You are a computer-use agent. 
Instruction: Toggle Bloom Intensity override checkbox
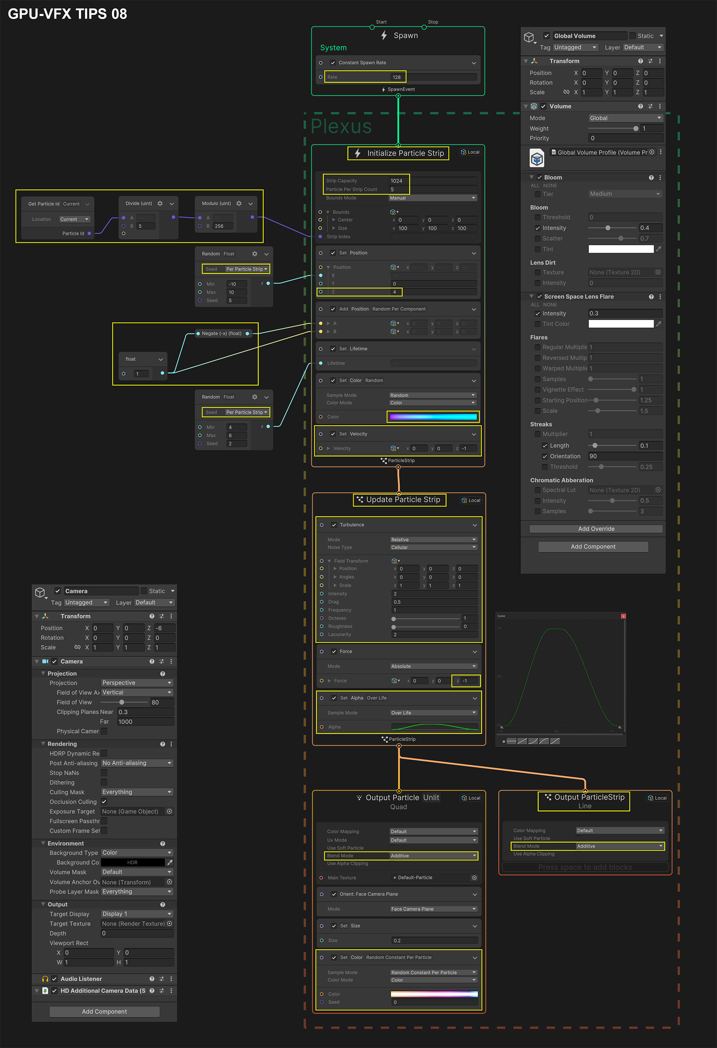pyautogui.click(x=537, y=228)
